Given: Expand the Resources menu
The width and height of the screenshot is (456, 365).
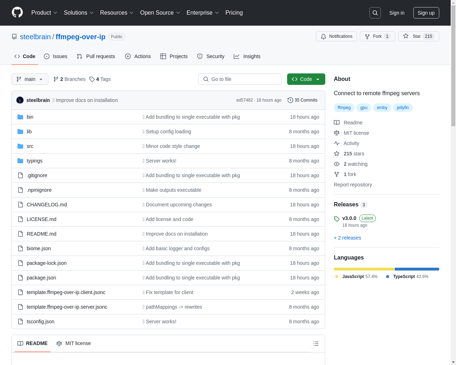Looking at the screenshot, I should [117, 13].
